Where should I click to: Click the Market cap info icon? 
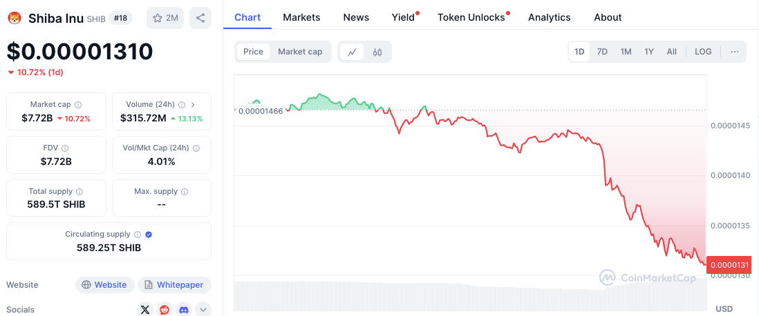78,105
